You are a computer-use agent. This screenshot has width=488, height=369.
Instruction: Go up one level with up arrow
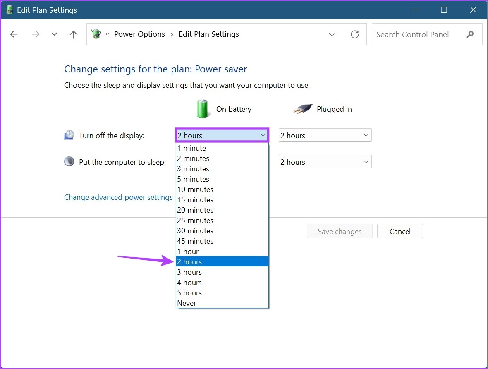74,34
